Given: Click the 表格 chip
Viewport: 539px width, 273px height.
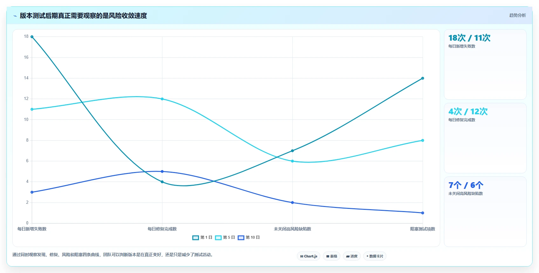Looking at the screenshot, I should point(331,256).
